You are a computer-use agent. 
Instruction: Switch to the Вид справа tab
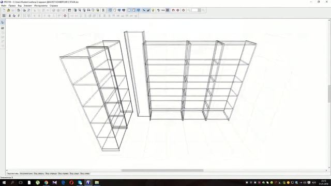(63, 174)
